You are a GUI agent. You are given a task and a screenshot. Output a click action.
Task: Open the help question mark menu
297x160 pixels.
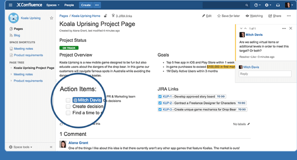pos(257,5)
